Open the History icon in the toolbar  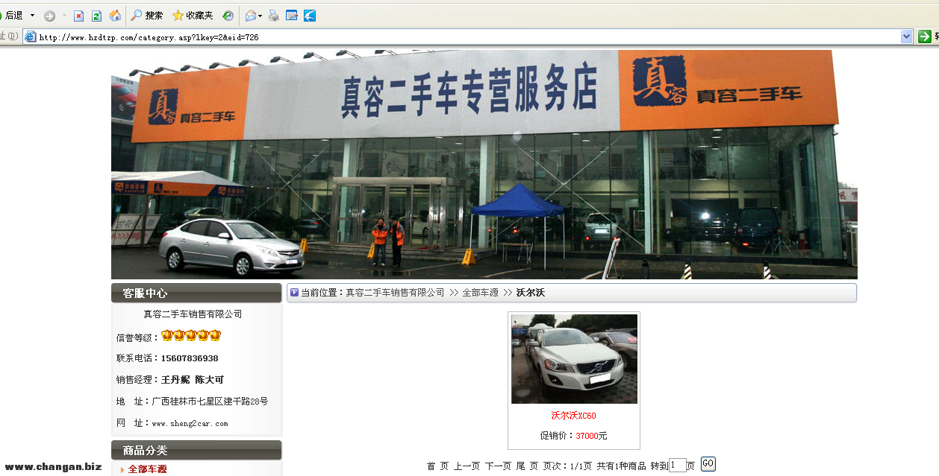[x=228, y=16]
